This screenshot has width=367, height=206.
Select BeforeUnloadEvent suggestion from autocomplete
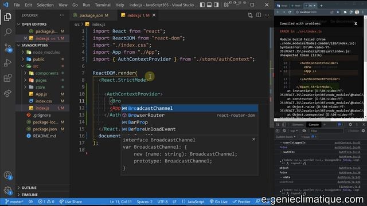point(190,129)
